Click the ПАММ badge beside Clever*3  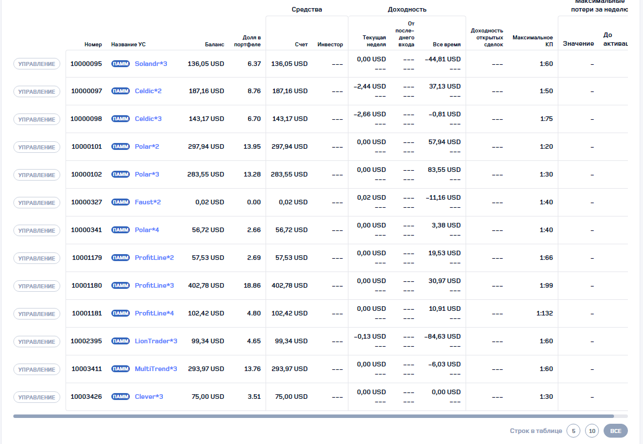coord(120,397)
